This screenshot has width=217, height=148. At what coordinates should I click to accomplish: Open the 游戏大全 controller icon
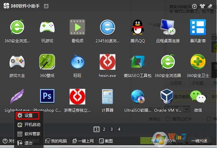point(17,62)
